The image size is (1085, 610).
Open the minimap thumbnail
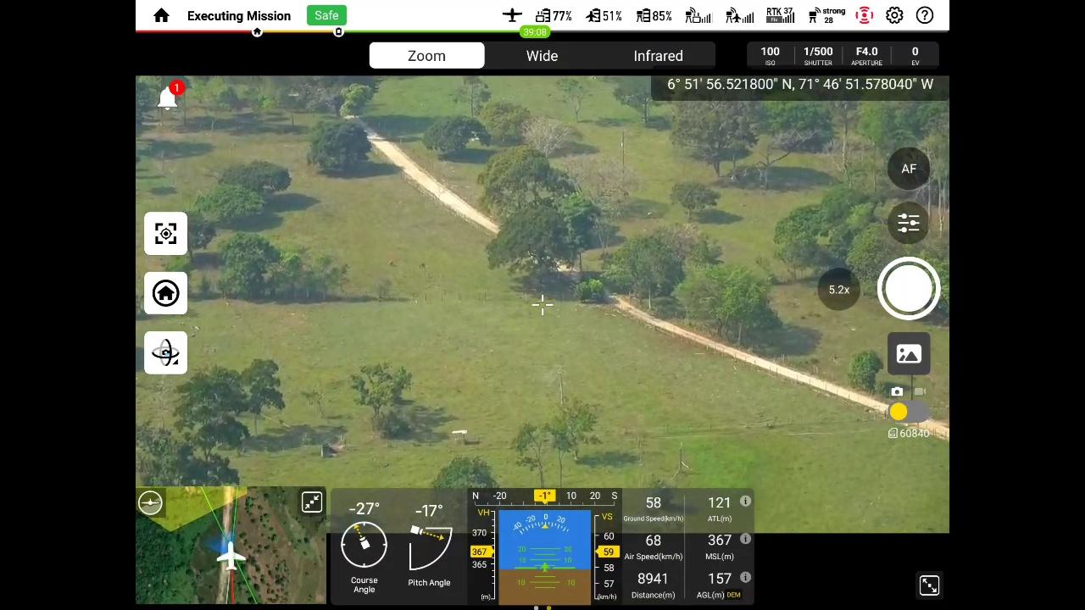click(231, 546)
